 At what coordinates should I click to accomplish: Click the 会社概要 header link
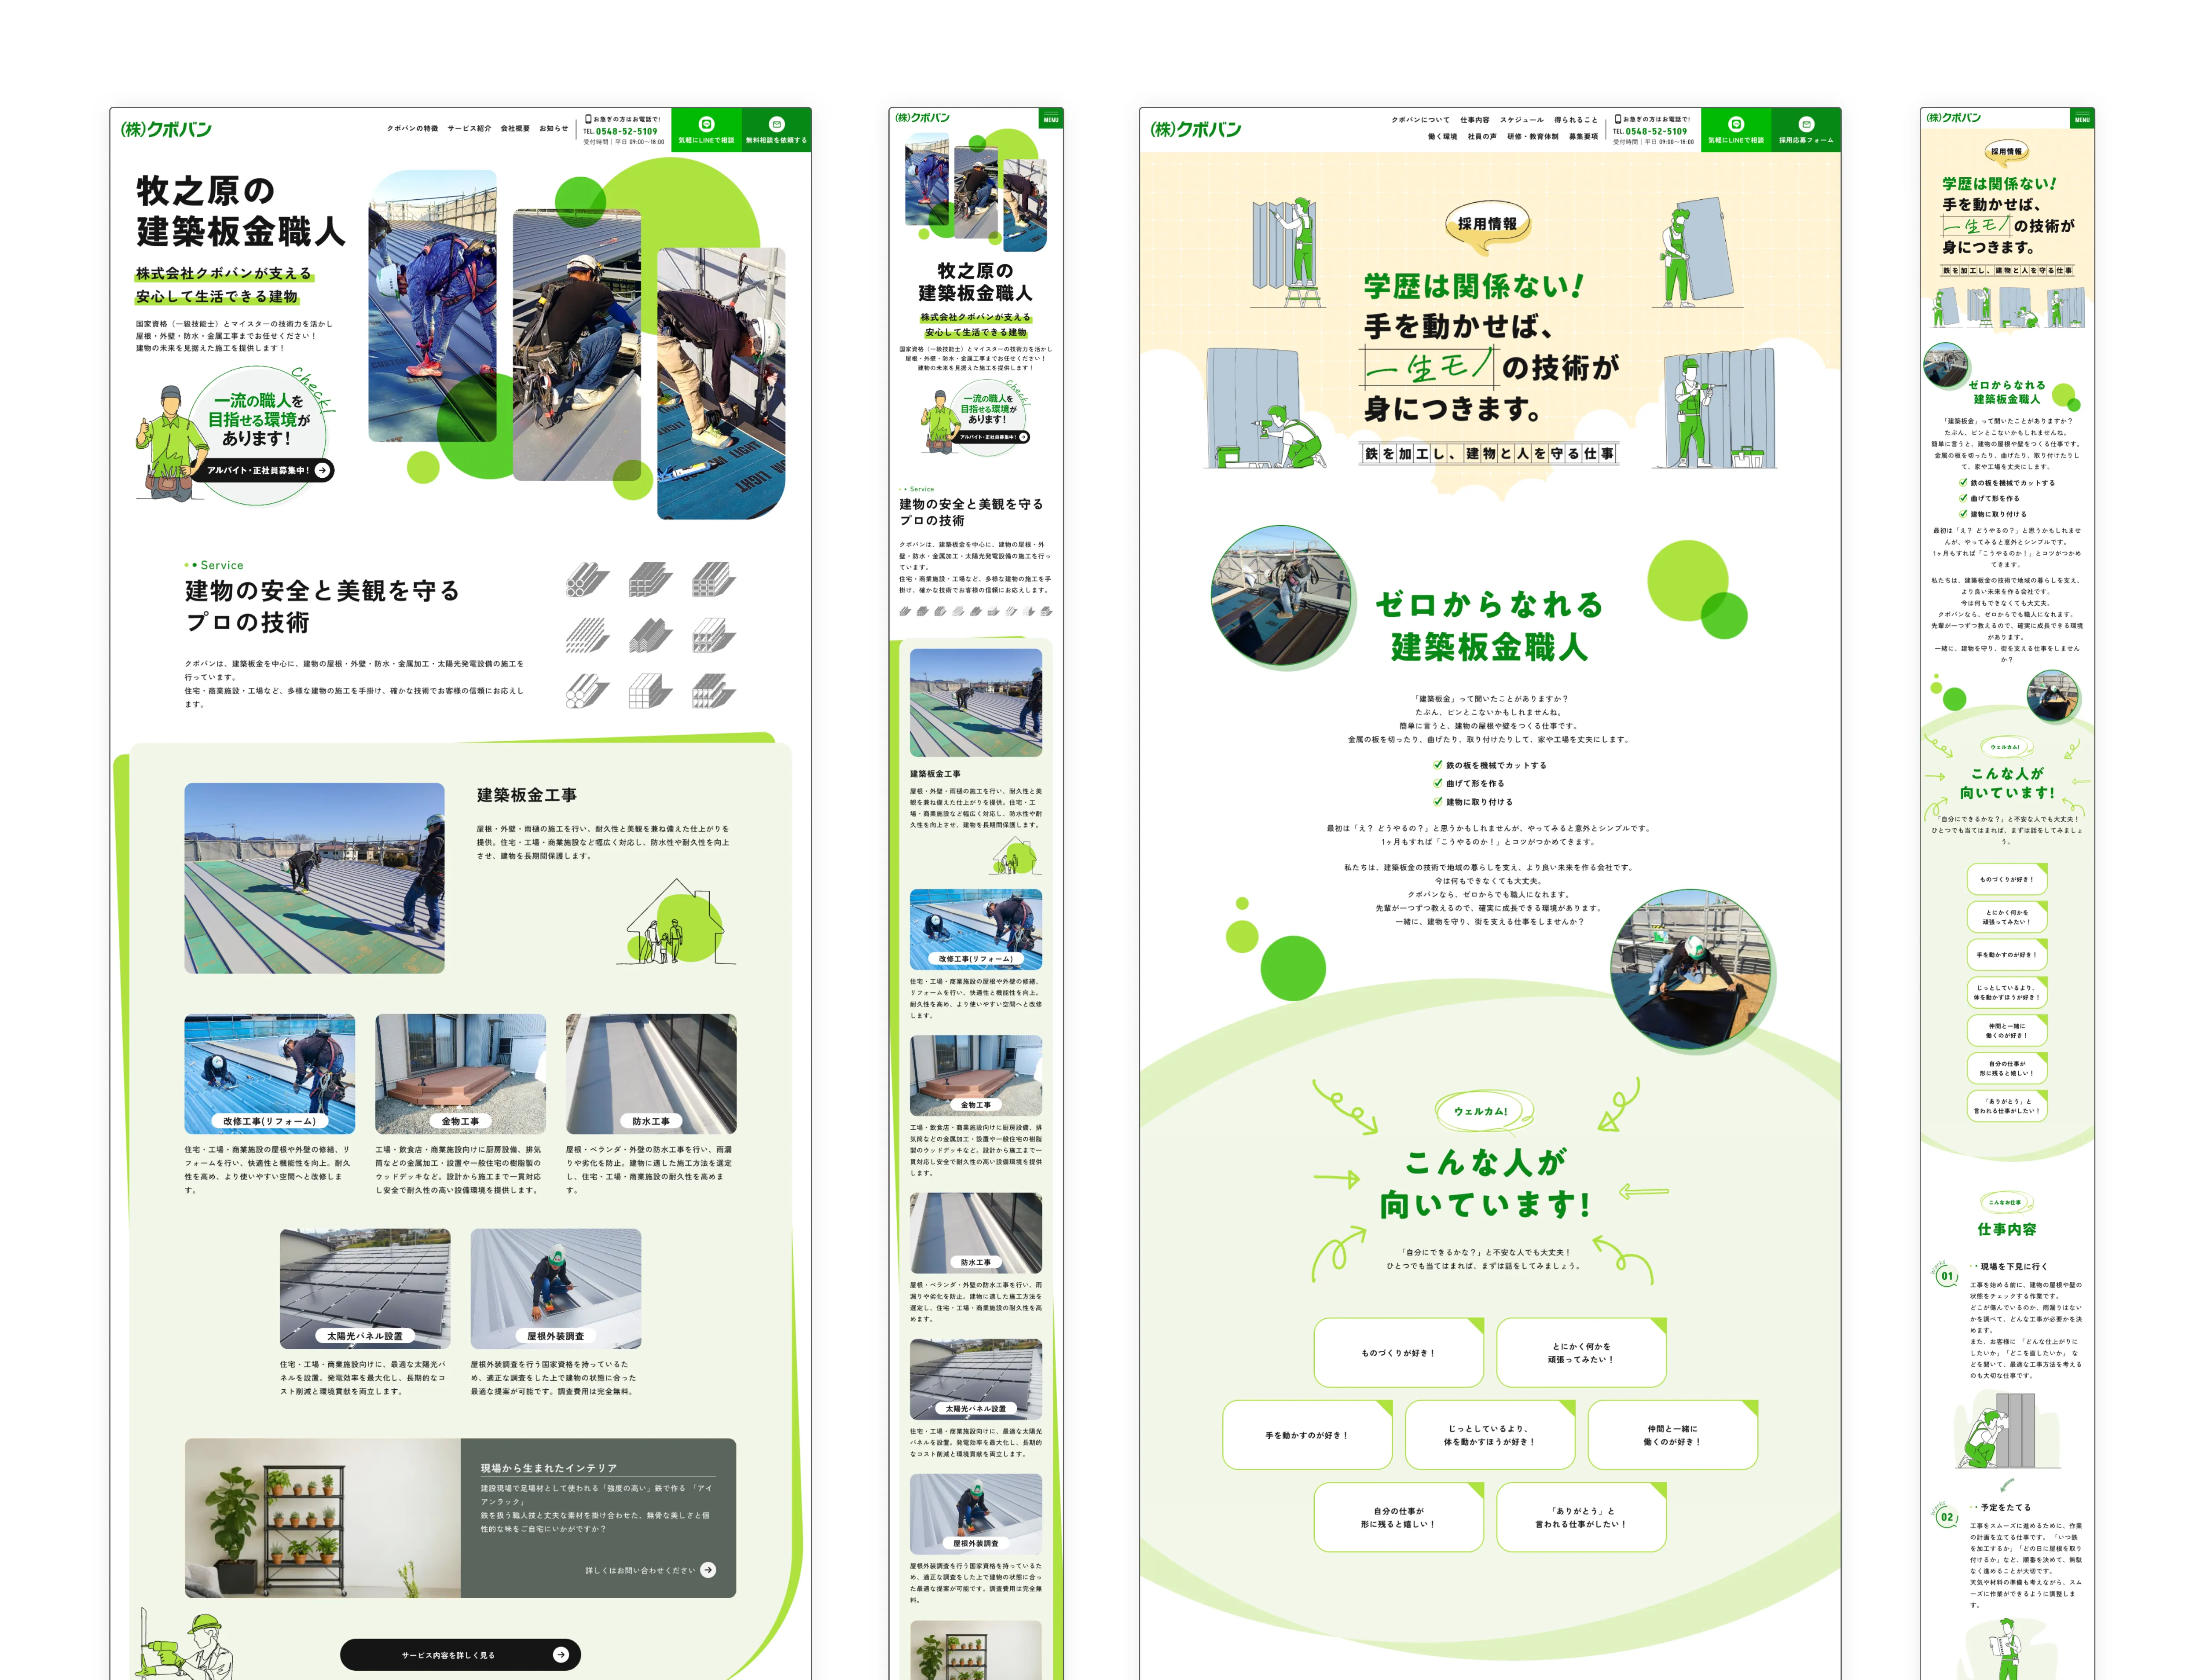[x=515, y=128]
